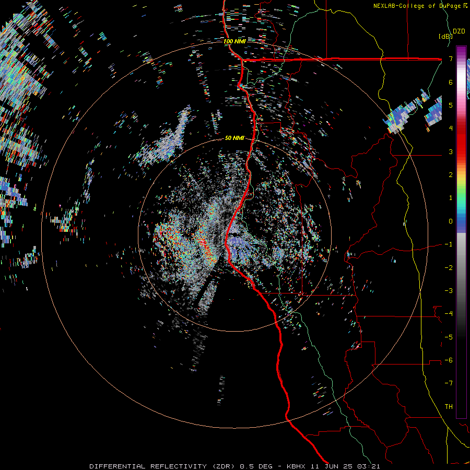Screen dimensions: 470x470
Task: Click the 5 value on the scale
Action: 451,105
